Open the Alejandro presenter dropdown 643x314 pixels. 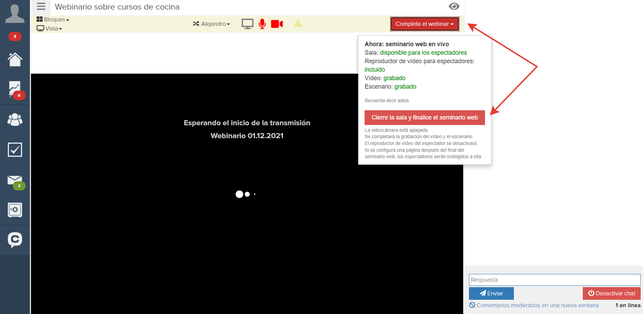[x=212, y=24]
